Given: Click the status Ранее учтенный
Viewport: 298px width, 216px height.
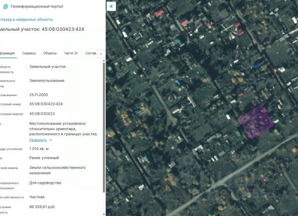Looking at the screenshot, I should click(44, 158).
